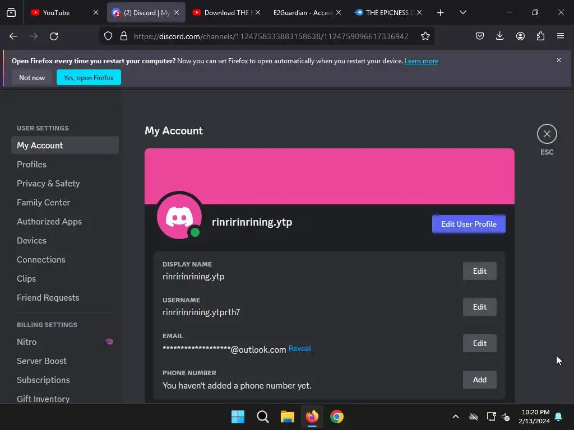Open the Firefox downloads panel

(499, 36)
